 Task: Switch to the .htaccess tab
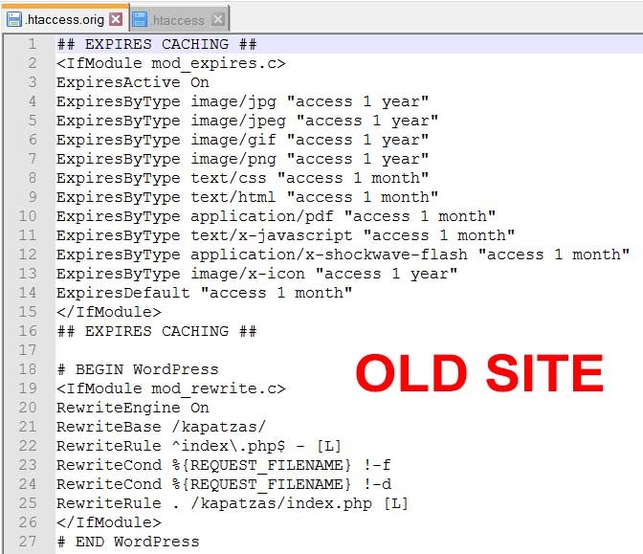point(177,19)
